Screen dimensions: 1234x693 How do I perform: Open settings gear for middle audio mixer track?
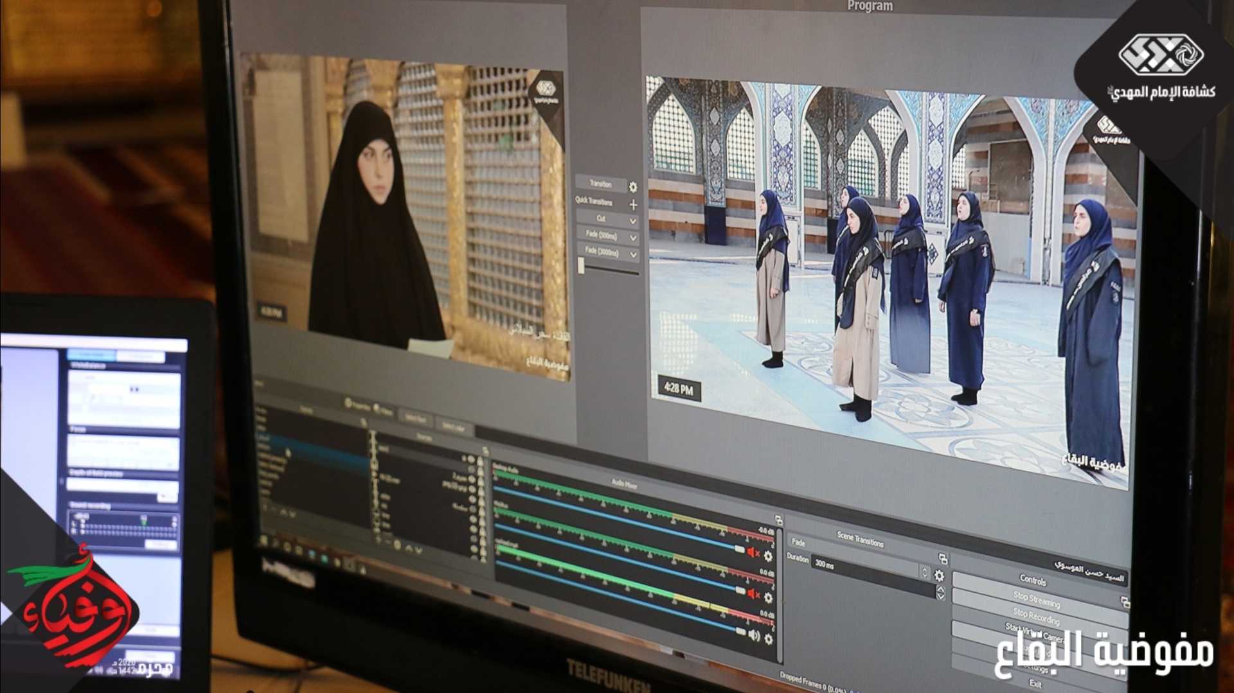768,598
